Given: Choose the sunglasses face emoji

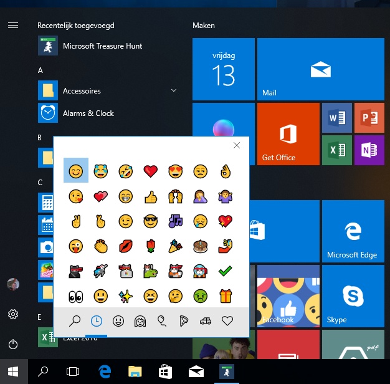Looking at the screenshot, I should pyautogui.click(x=151, y=221).
